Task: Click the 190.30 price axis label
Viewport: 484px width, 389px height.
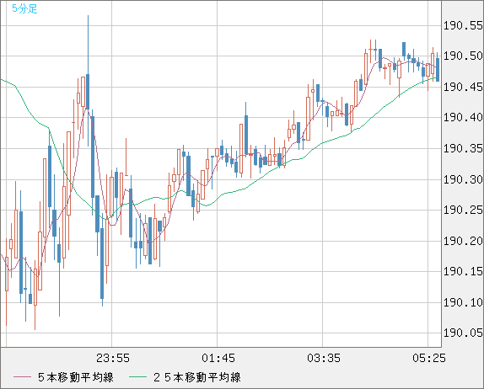Action: (x=463, y=179)
